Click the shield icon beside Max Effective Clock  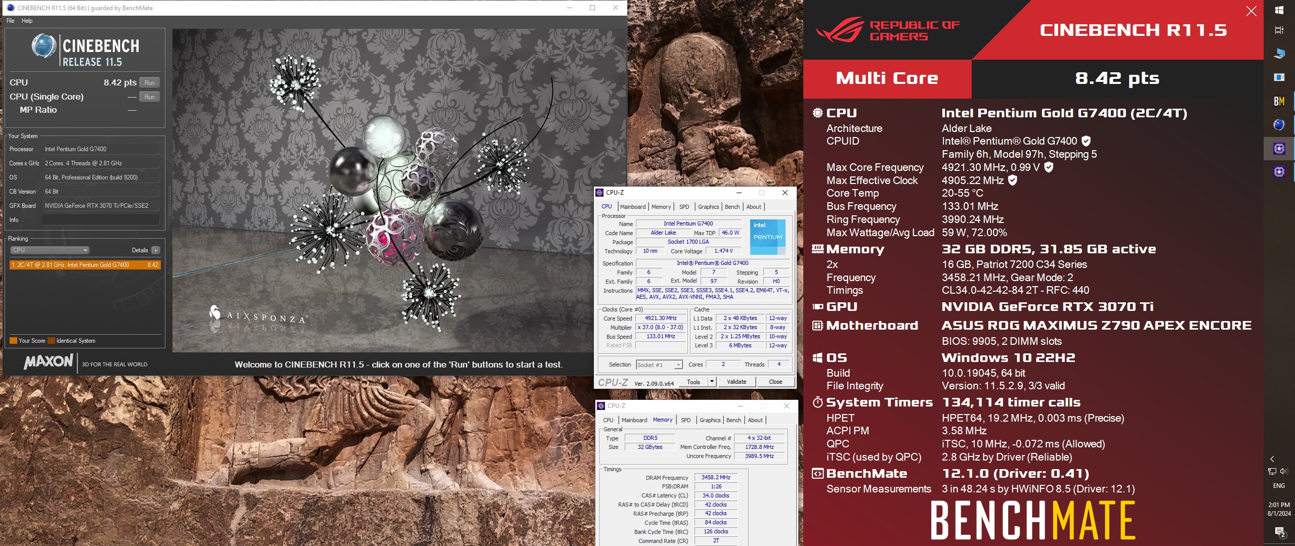tap(1013, 180)
